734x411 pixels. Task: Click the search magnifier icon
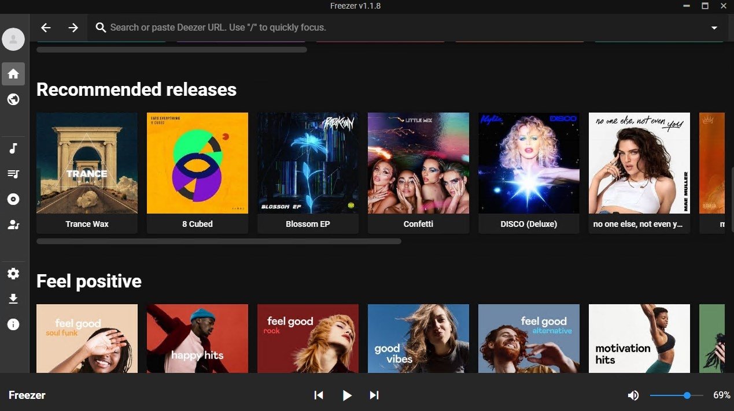(101, 28)
